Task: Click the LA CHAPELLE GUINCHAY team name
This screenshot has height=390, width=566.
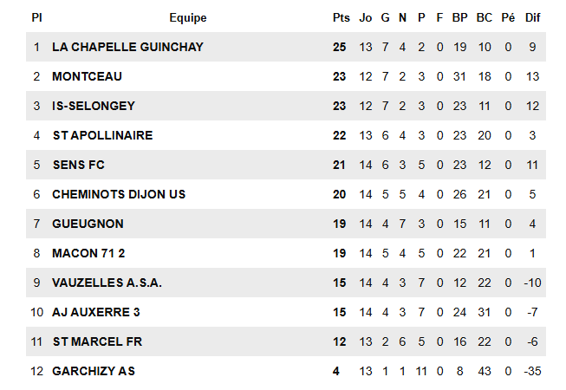Action: pyautogui.click(x=127, y=47)
